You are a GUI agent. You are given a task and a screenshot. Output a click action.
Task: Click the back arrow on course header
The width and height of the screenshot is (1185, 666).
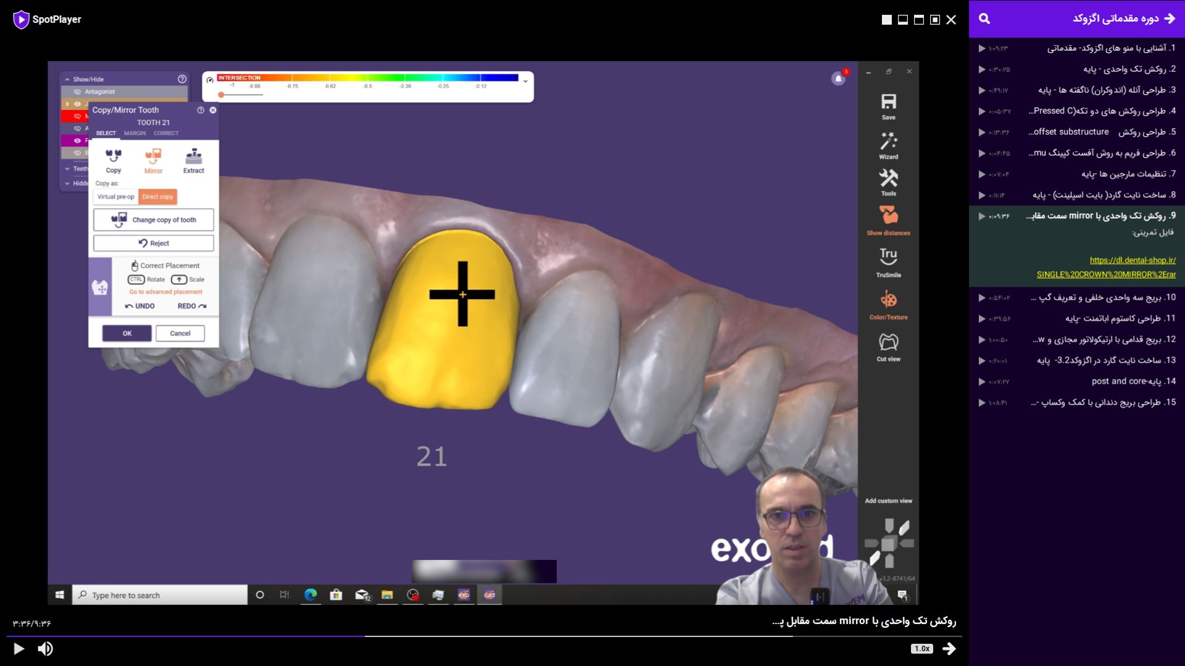click(x=1170, y=18)
